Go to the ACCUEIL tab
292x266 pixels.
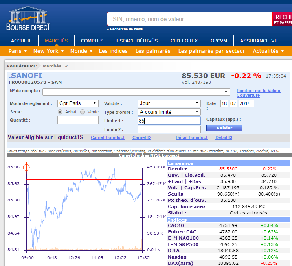coord(21,41)
